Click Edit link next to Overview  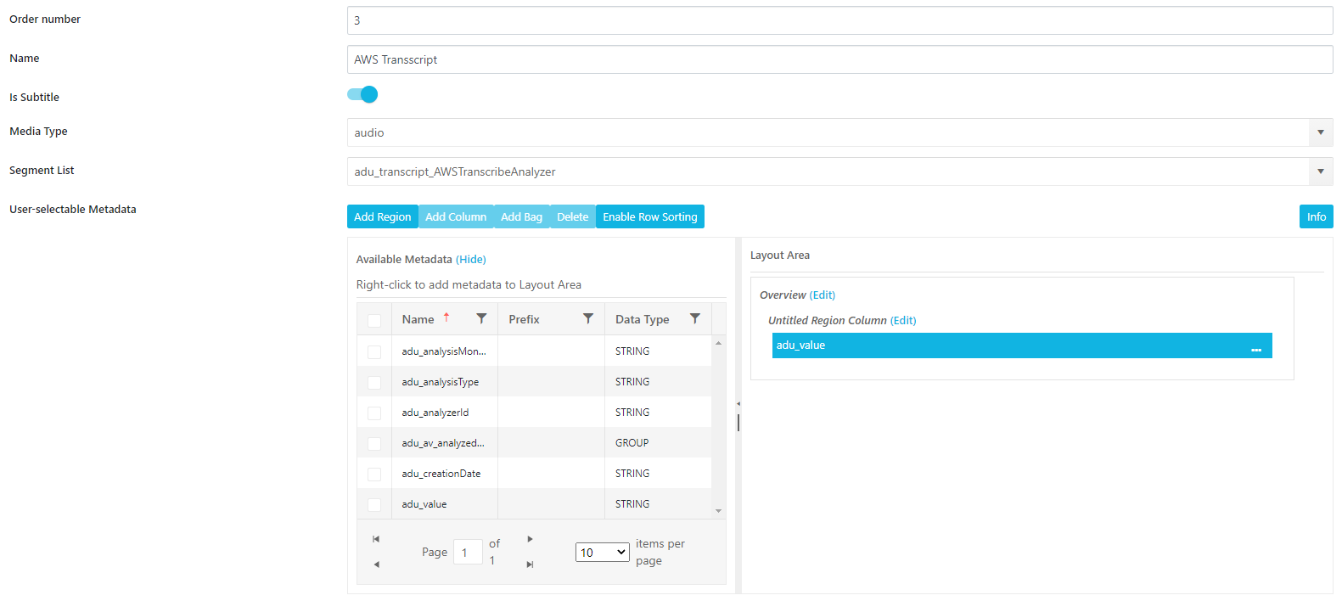click(x=823, y=295)
